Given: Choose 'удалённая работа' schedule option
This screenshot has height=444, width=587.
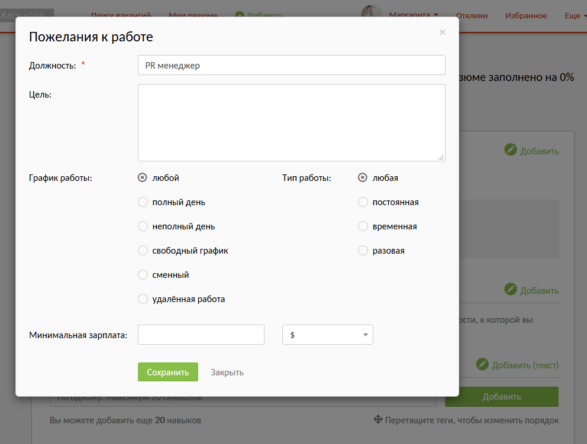Looking at the screenshot, I should point(143,299).
